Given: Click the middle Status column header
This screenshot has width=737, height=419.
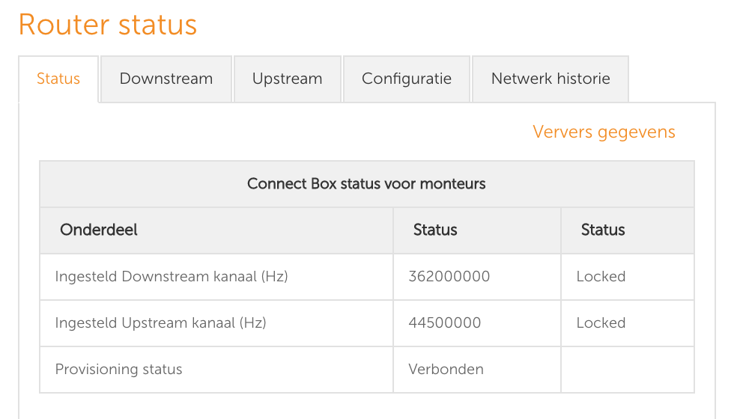Looking at the screenshot, I should pyautogui.click(x=435, y=230).
